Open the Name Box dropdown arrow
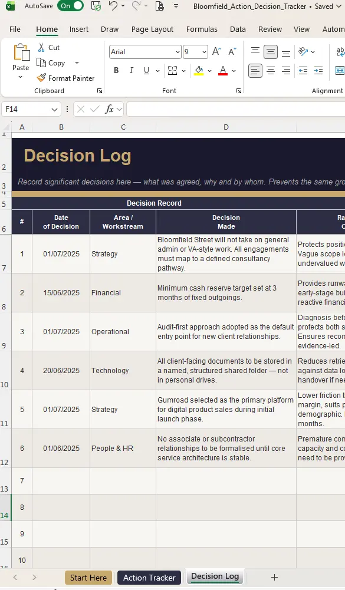Image resolution: width=345 pixels, height=590 pixels. click(54, 110)
